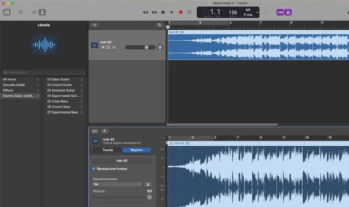Expand the 04 Voice chevron

38,79
